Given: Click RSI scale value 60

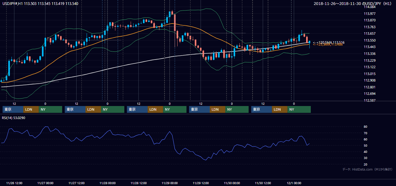Looking at the screenshot, I should (366, 139).
